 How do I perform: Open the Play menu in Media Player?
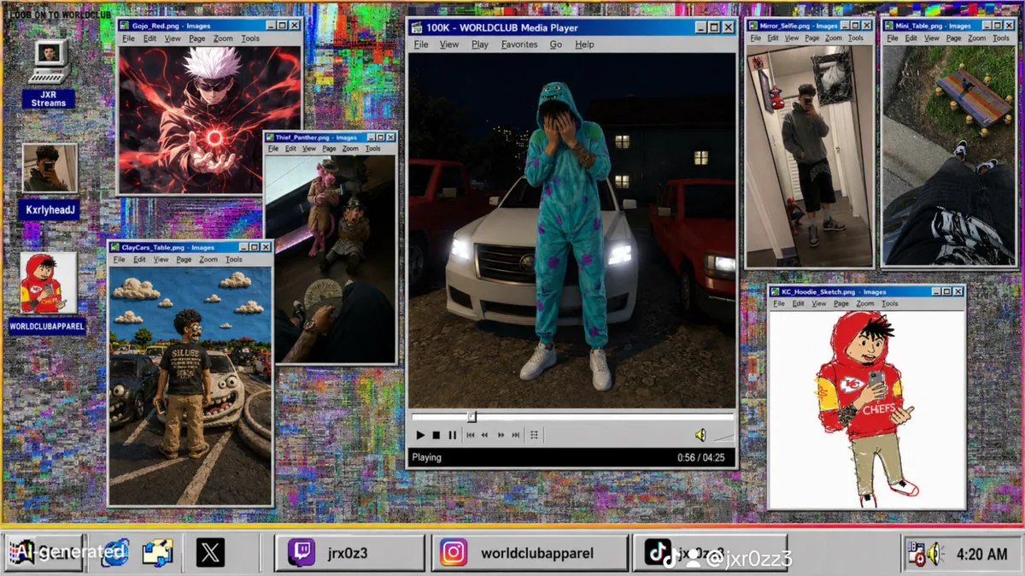(x=480, y=44)
